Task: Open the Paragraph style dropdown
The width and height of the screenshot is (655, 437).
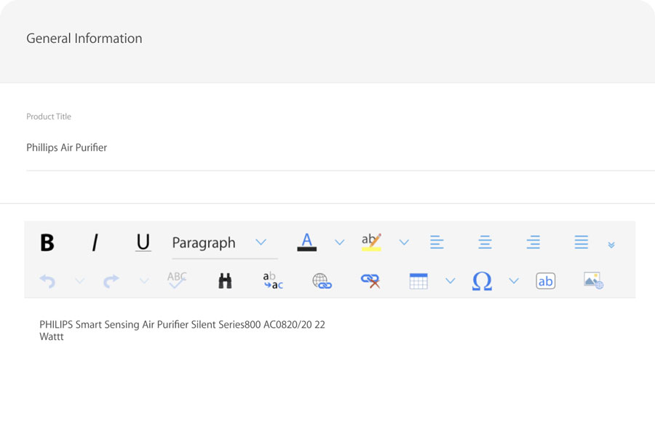Action: [x=225, y=243]
